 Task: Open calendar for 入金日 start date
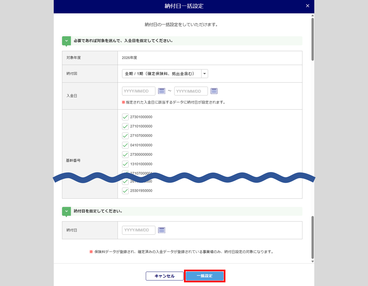click(x=162, y=91)
